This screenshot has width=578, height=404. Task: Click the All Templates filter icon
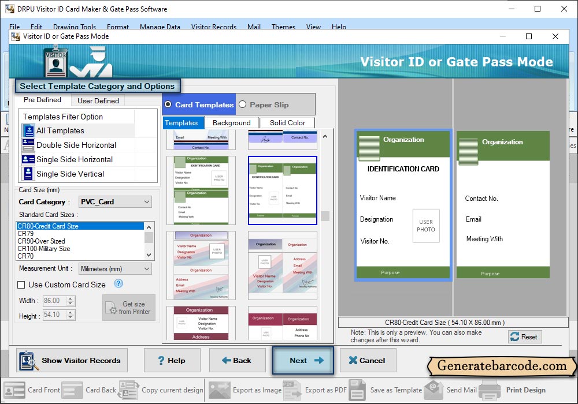(28, 130)
